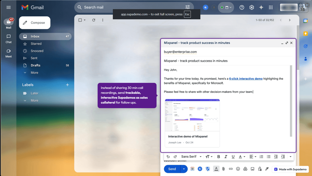Open Google Keep in the side panel

click(306, 33)
